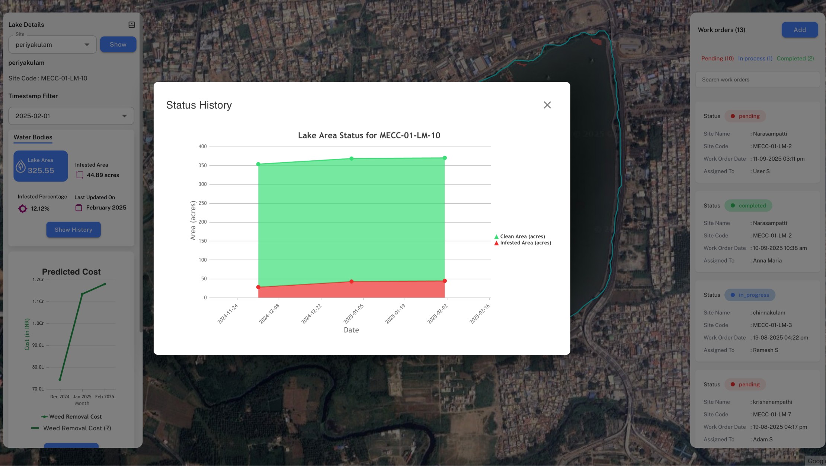Click the Infested Percentage gear icon
The image size is (826, 466).
(x=23, y=209)
